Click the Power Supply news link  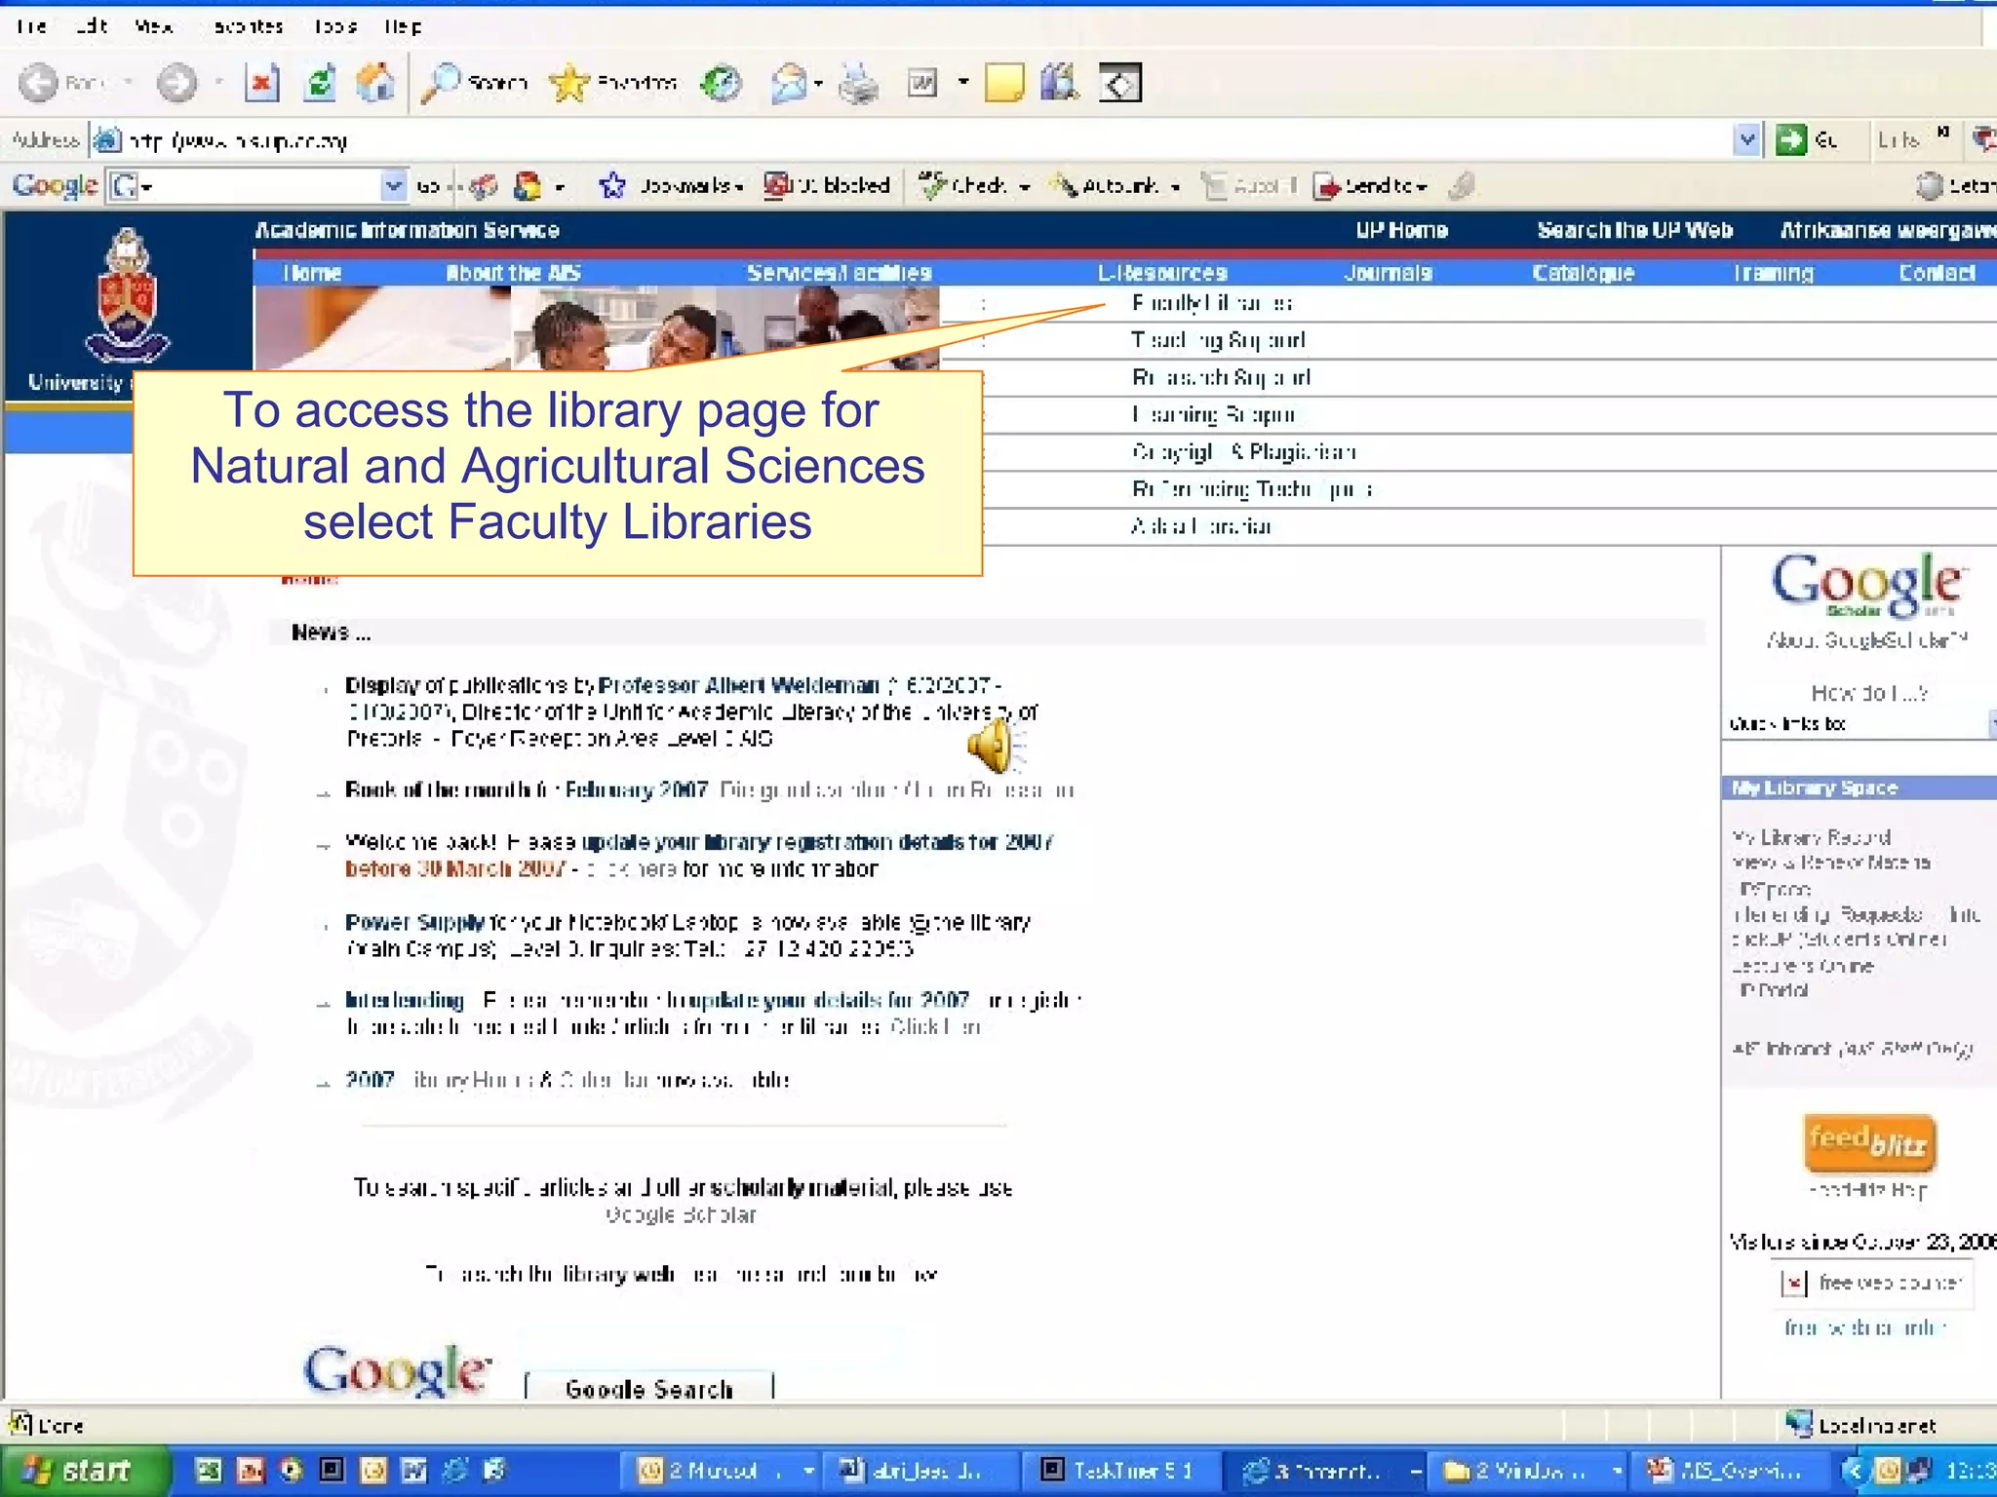[414, 922]
